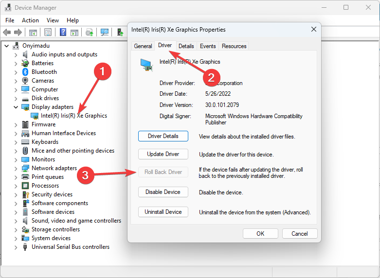Click the mouse icon for Mice and pointing devices
This screenshot has width=380, height=278.
25,151
